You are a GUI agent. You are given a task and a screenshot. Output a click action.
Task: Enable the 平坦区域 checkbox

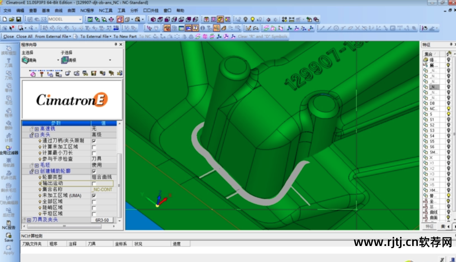click(94, 214)
